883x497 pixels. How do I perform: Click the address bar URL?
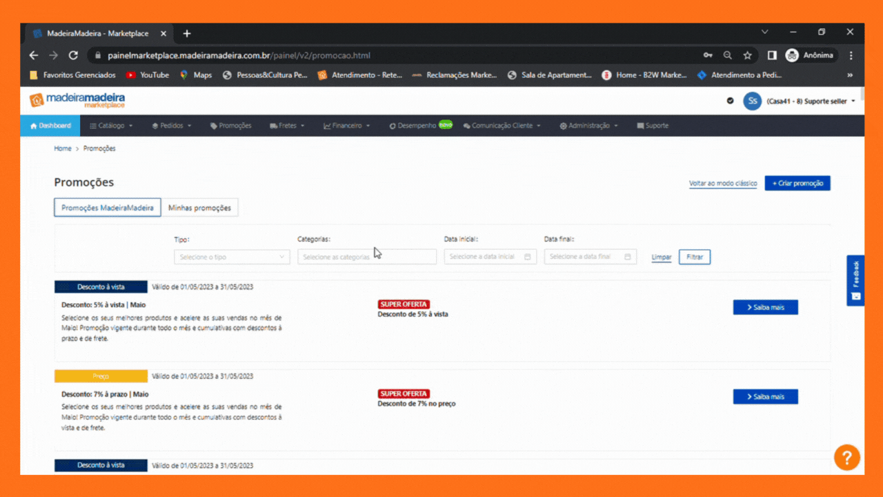(239, 55)
